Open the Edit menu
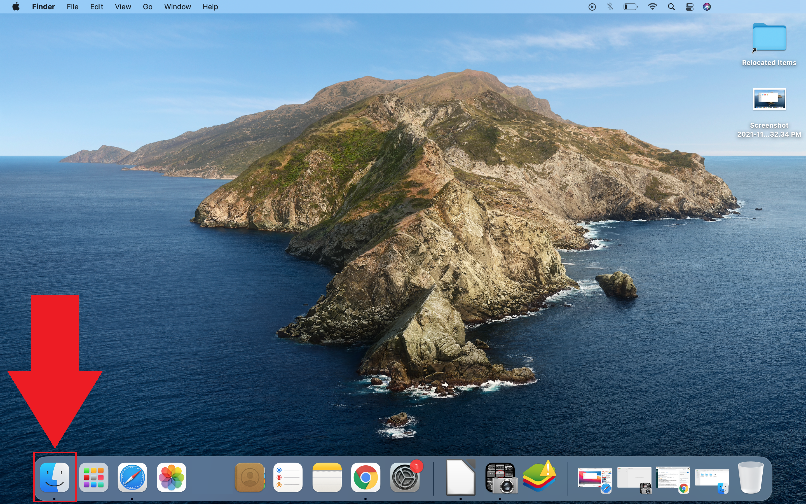806x504 pixels. (x=97, y=7)
